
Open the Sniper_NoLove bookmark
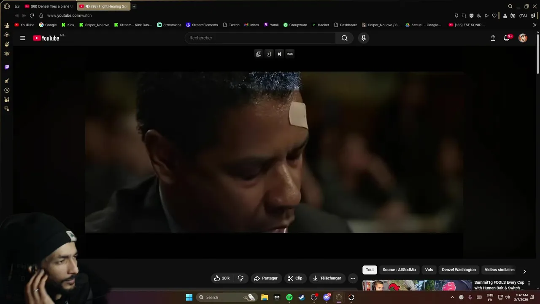click(94, 25)
